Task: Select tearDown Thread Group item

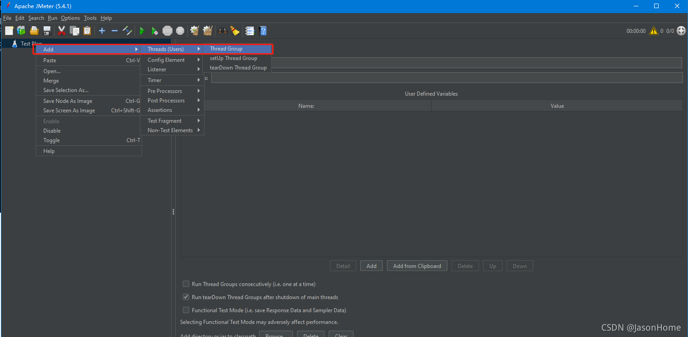Action: [237, 68]
